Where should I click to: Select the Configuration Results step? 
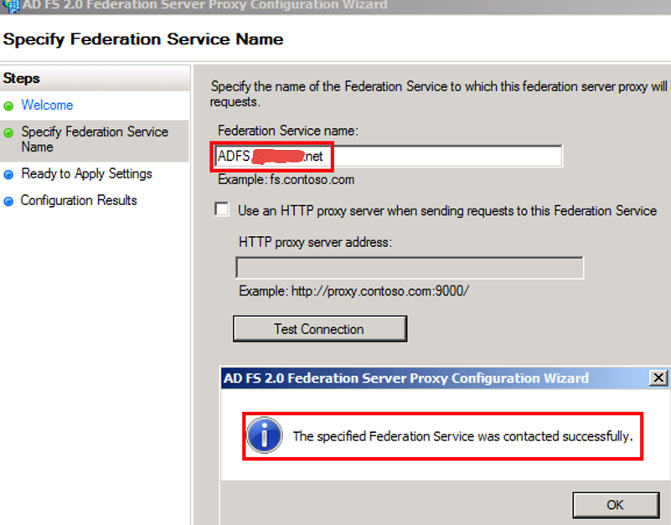[x=79, y=201]
